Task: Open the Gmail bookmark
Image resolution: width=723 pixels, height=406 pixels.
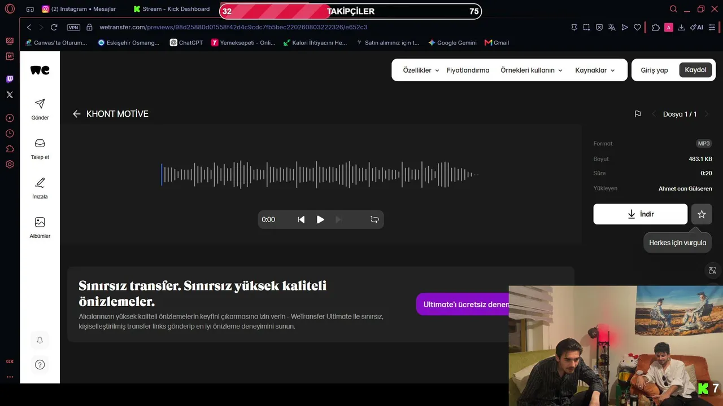Action: pyautogui.click(x=497, y=43)
